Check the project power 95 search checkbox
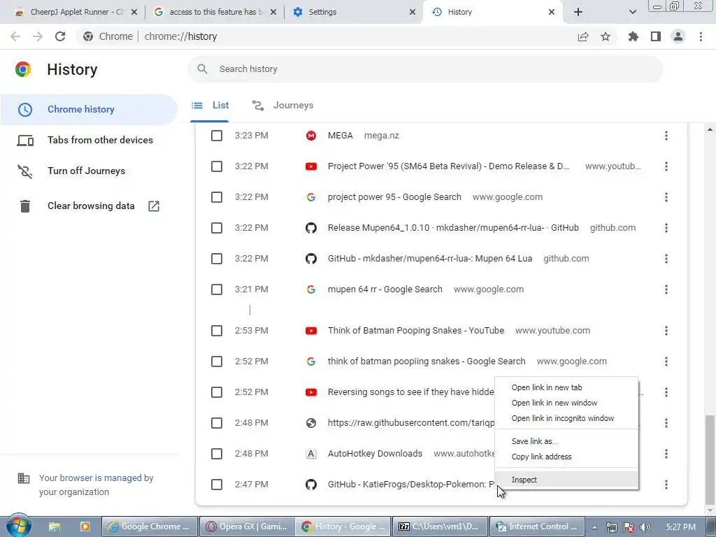716x537 pixels. pos(217,197)
